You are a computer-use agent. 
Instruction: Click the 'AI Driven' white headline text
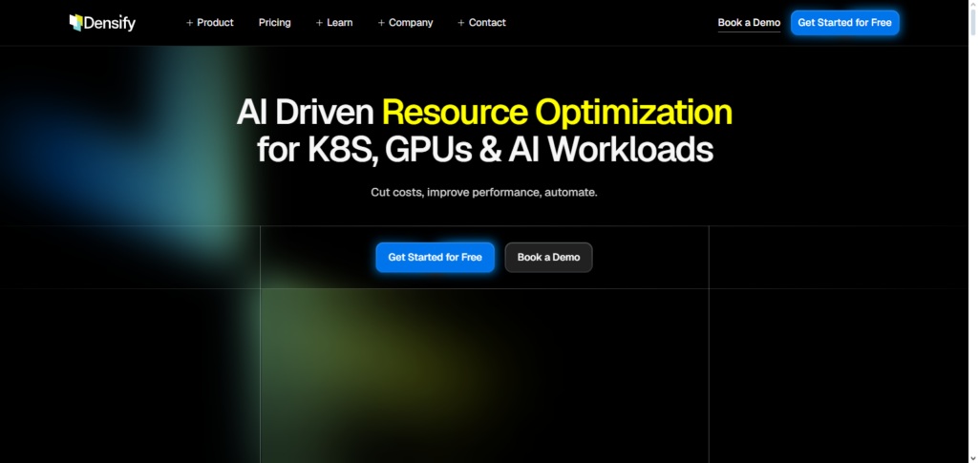305,113
